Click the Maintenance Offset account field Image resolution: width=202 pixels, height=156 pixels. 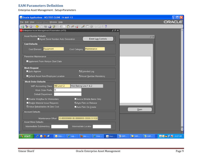(x=78, y=118)
